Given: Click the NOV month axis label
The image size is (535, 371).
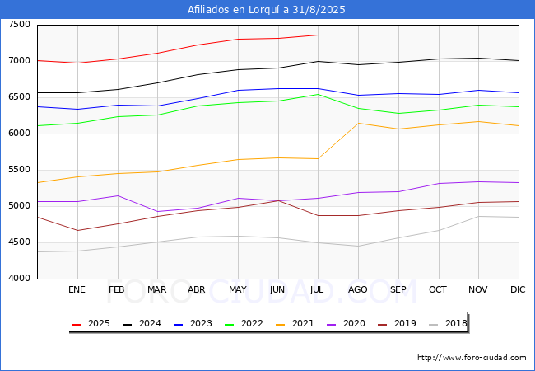Looking at the screenshot, I should [477, 289].
